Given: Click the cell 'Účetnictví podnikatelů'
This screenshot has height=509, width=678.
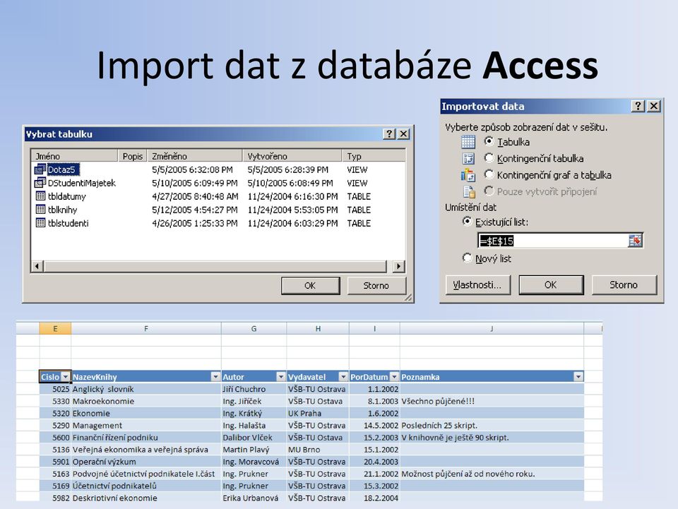Looking at the screenshot, I should [146, 486].
